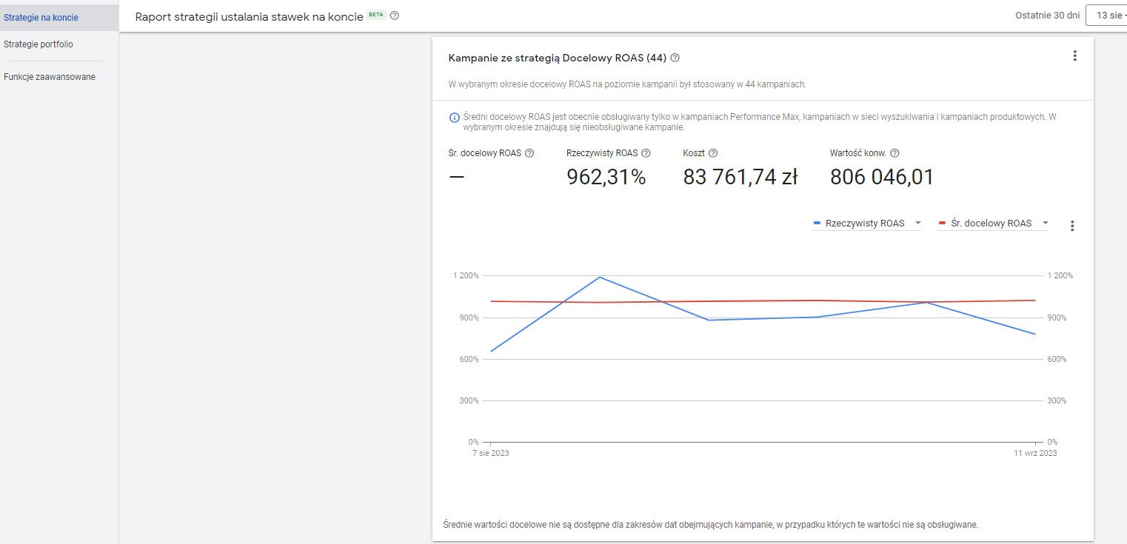Open the date range picker
The image size is (1127, 544).
click(x=1106, y=16)
